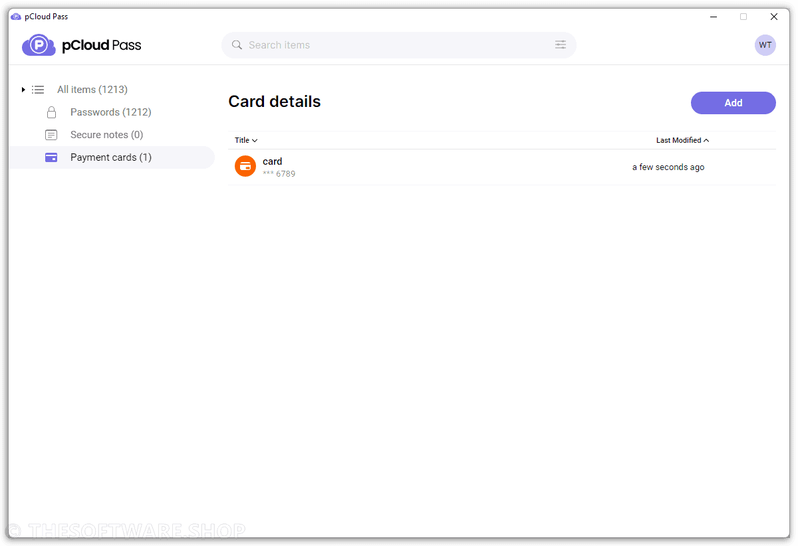Click the Secure notes icon
798x546 pixels.
point(51,135)
